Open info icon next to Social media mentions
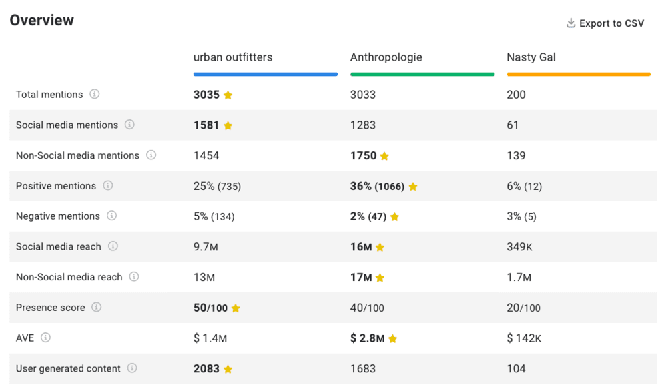This screenshot has height=389, width=666. tap(129, 125)
